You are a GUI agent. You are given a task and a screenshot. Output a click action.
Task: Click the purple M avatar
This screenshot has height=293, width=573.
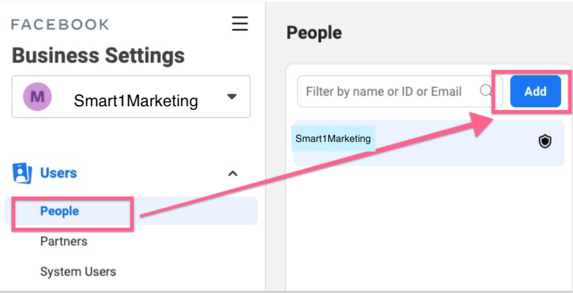(37, 96)
